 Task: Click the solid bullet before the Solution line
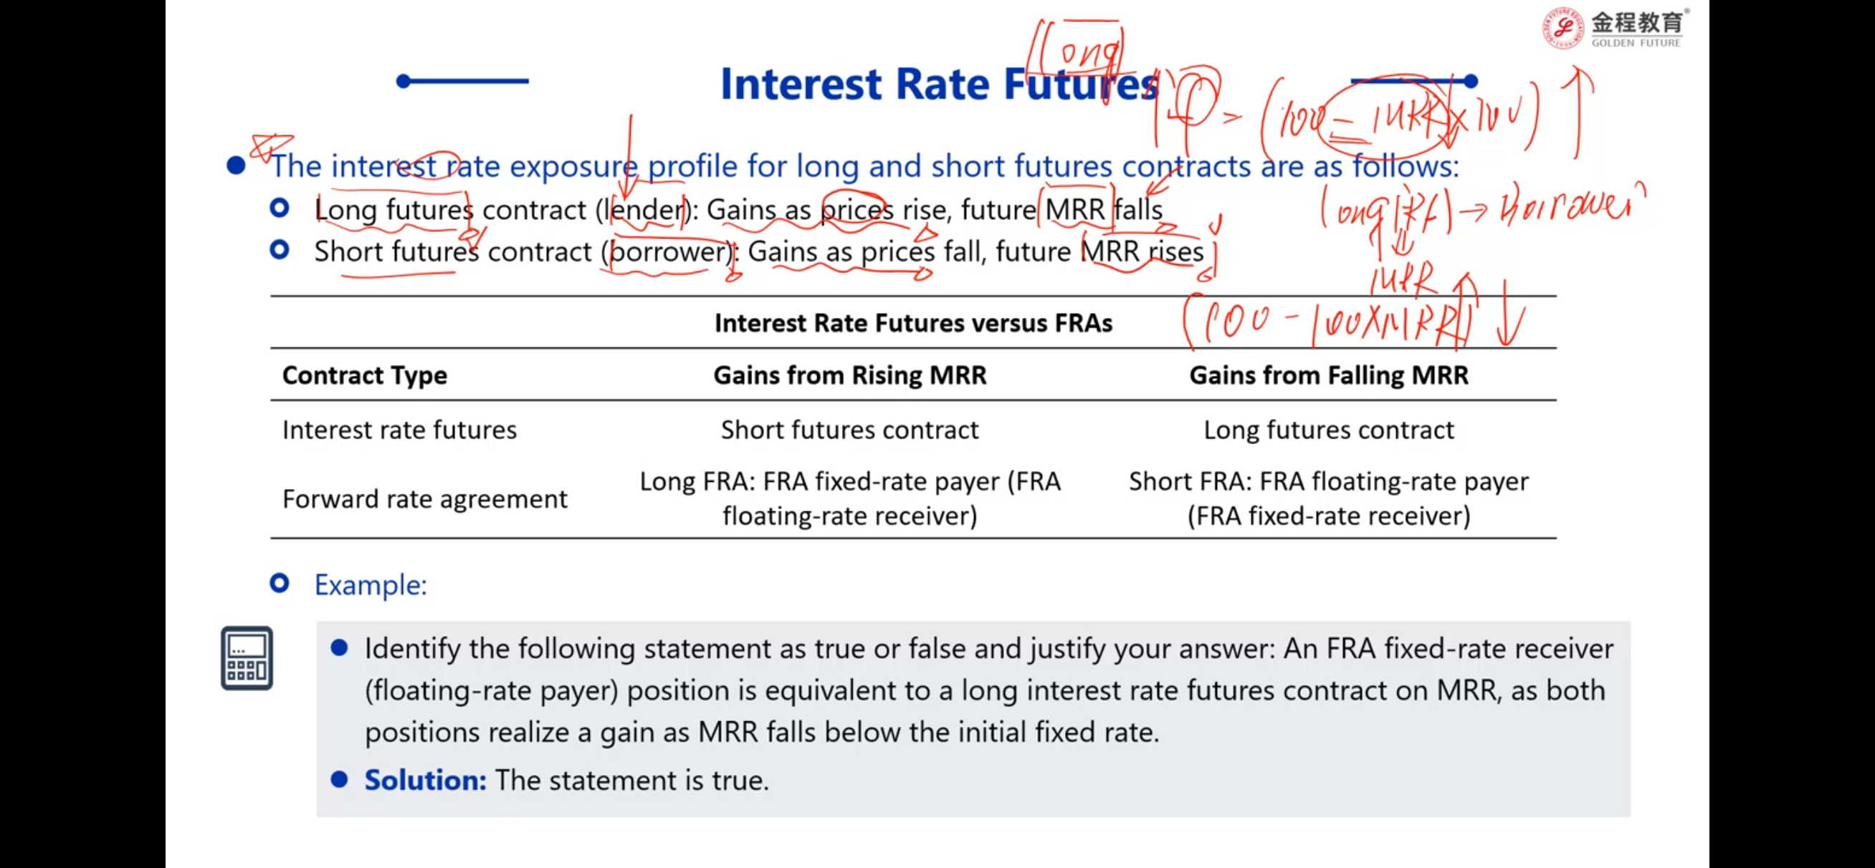(x=339, y=780)
